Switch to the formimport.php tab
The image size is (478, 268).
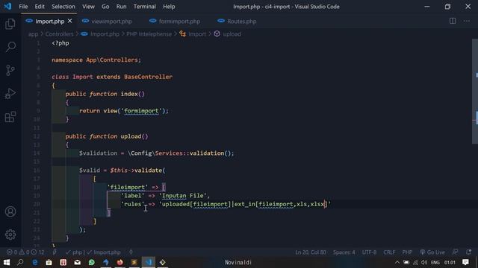[x=175, y=22]
